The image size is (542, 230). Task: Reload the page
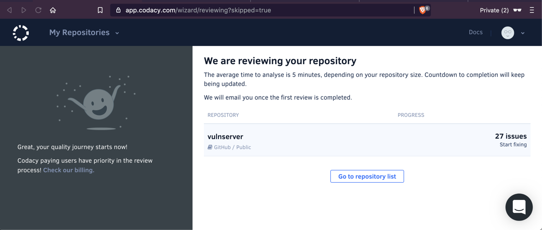(x=38, y=10)
